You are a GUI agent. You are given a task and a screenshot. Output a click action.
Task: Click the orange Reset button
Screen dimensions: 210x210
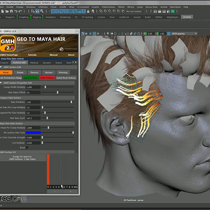(6, 73)
